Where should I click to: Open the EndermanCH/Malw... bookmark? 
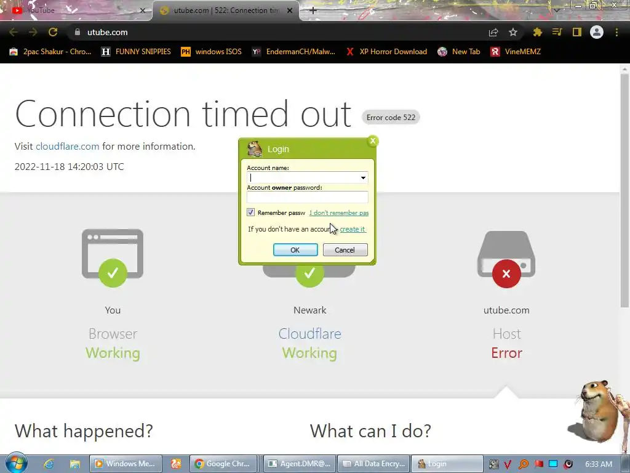tap(293, 52)
